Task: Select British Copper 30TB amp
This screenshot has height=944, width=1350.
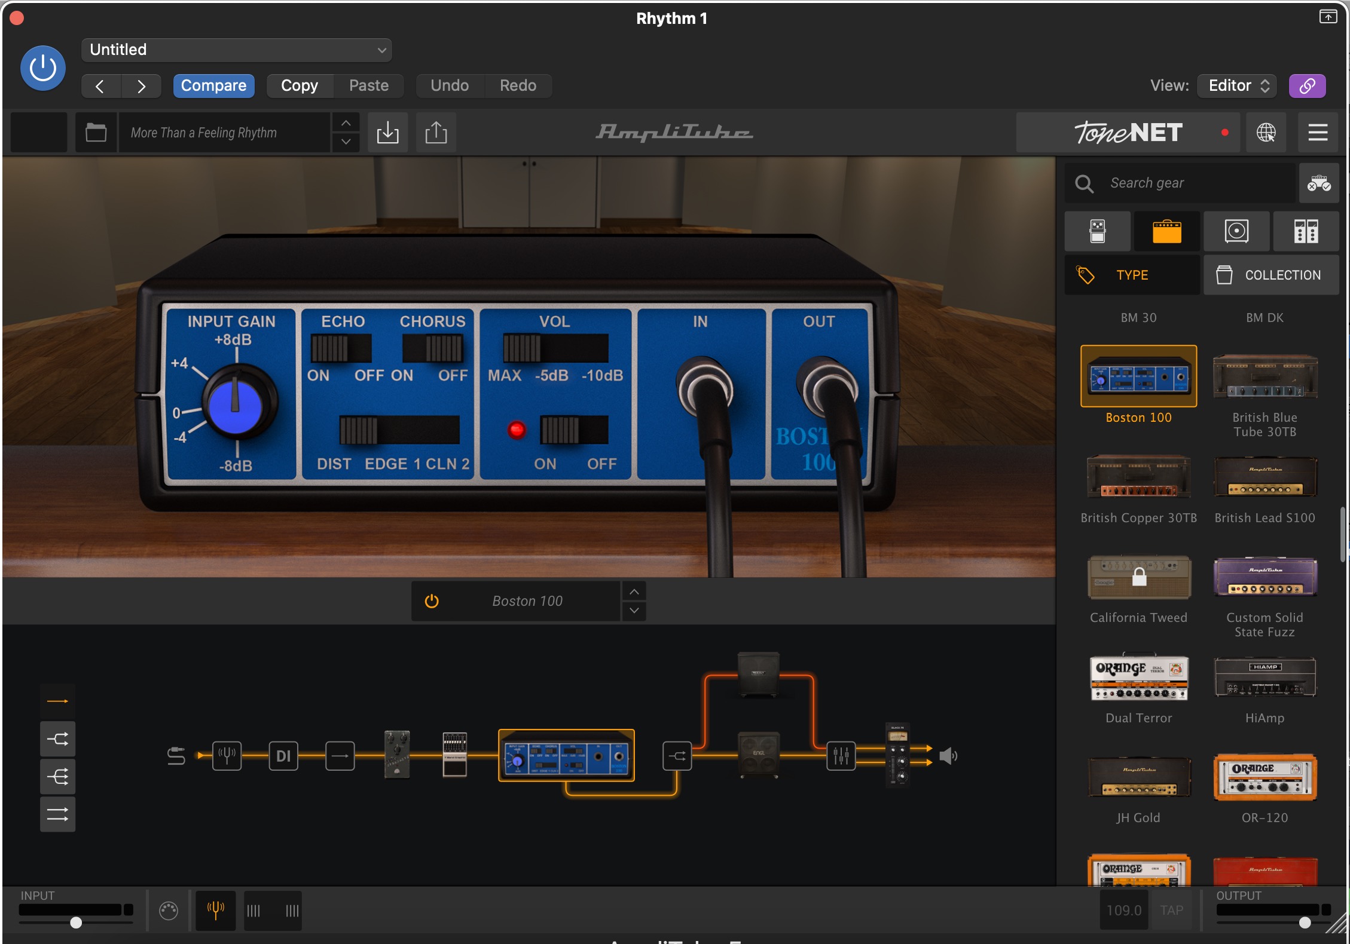Action: 1138,477
